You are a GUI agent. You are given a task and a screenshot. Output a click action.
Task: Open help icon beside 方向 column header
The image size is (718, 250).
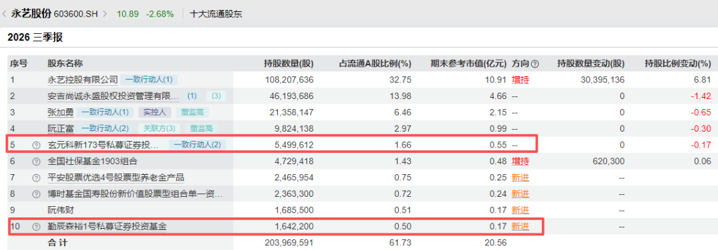point(535,64)
